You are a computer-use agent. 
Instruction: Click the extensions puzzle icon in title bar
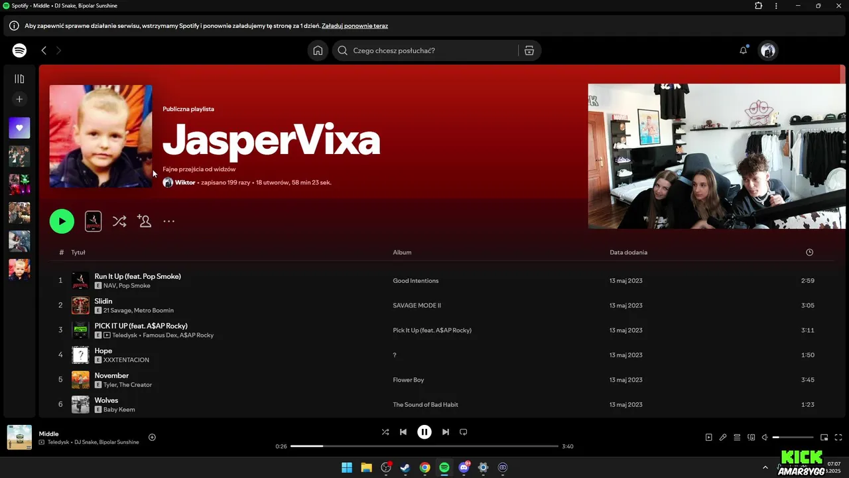point(758,6)
